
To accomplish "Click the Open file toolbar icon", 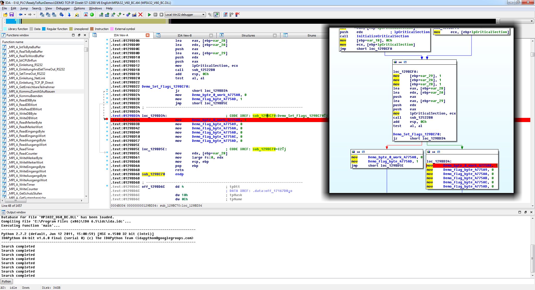I will 5,15.
